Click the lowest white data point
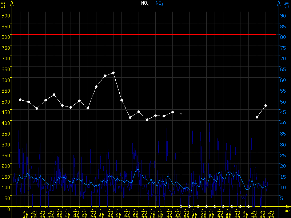Image resolution: width=291 pixels, height=218 pixels. coord(147,120)
